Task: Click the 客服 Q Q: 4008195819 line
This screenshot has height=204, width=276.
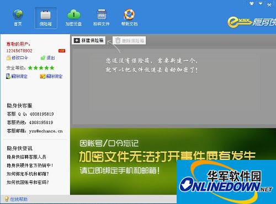Action: (30, 114)
